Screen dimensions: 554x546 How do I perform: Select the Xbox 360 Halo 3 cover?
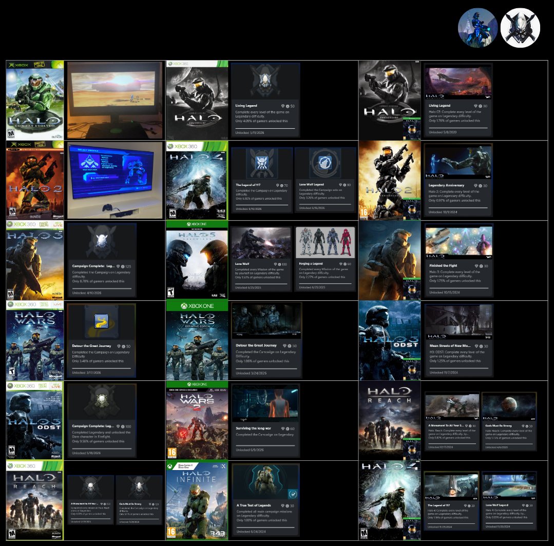(35, 261)
